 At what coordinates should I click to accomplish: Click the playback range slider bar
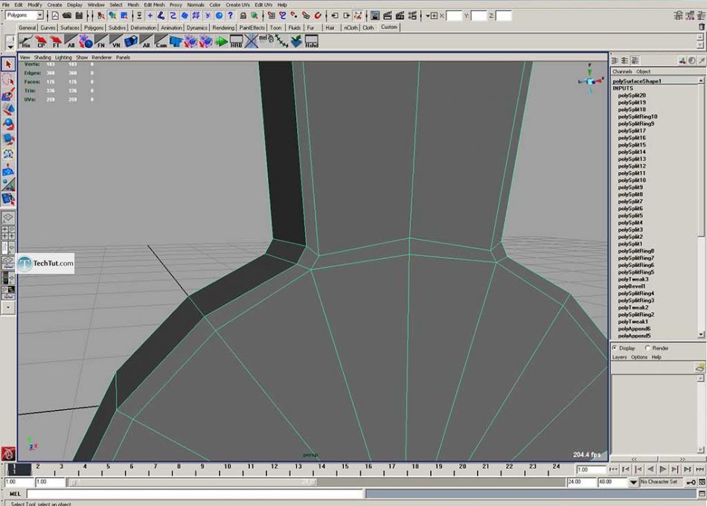[193, 482]
